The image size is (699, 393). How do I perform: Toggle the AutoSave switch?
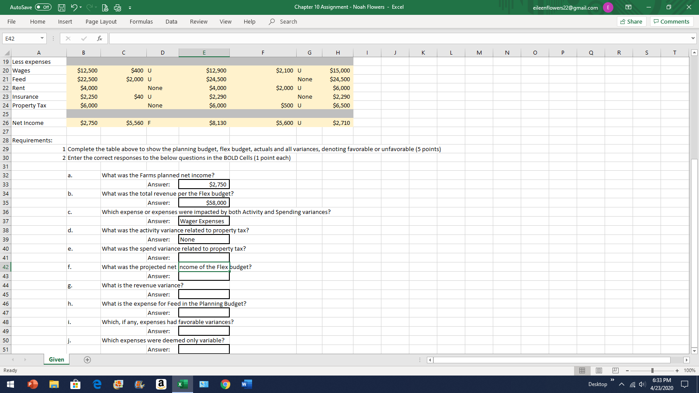coord(43,7)
